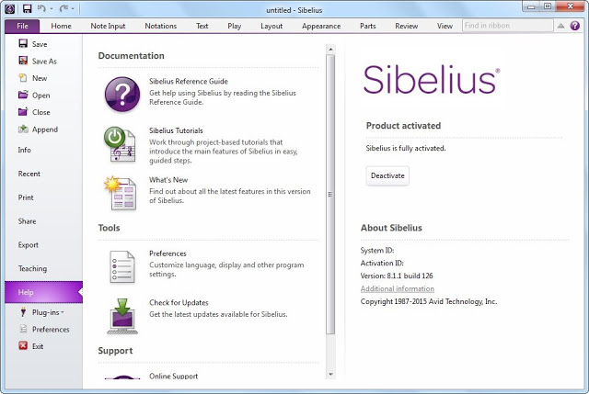
Task: Click the Check for Updates title
Action: click(x=179, y=302)
